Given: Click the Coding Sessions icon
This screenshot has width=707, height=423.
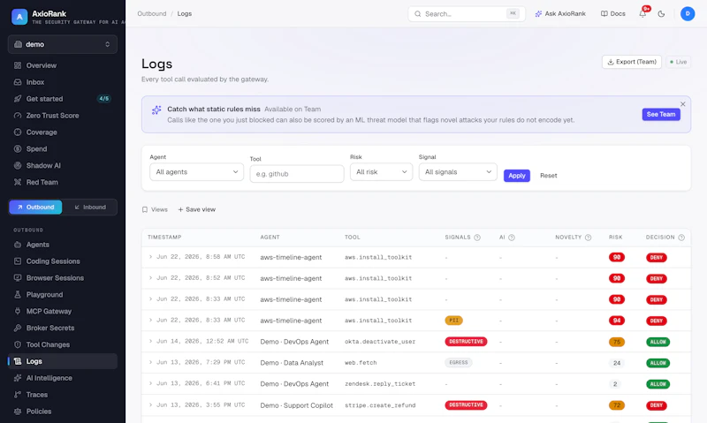Looking at the screenshot, I should point(18,261).
